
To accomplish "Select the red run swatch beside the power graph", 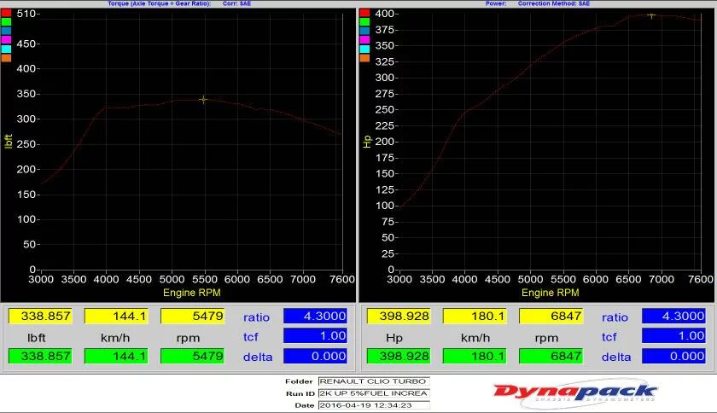I will [364, 12].
